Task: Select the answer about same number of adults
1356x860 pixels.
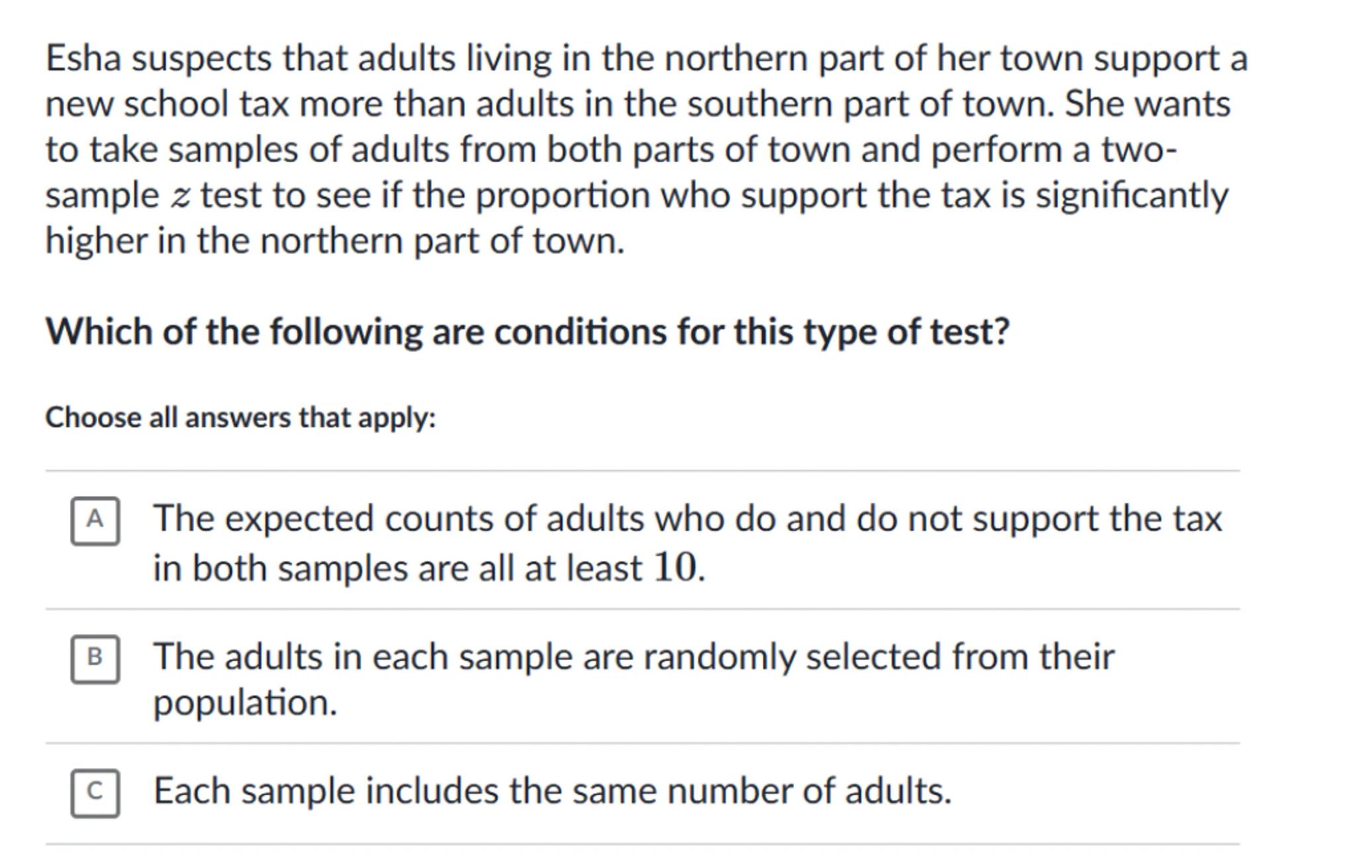Action: 552,791
